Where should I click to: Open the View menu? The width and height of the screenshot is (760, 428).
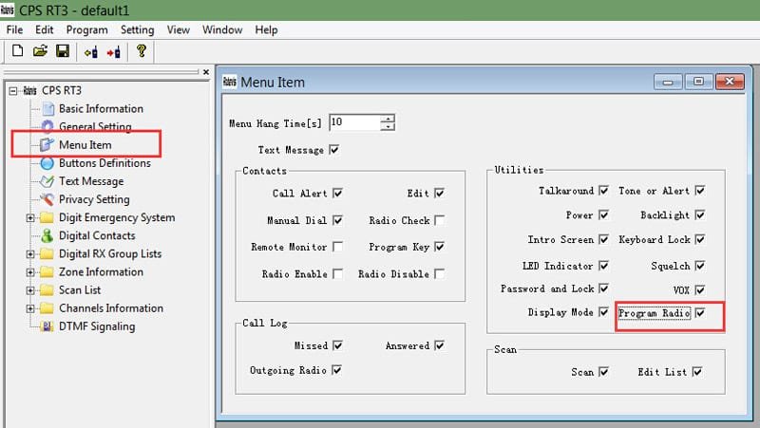179,30
